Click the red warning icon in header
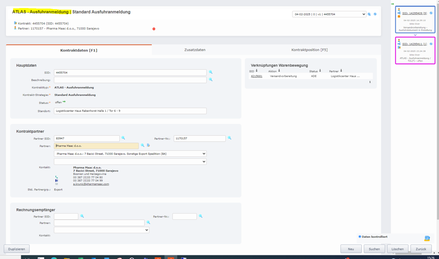Image resolution: width=439 pixels, height=259 pixels. (x=154, y=29)
